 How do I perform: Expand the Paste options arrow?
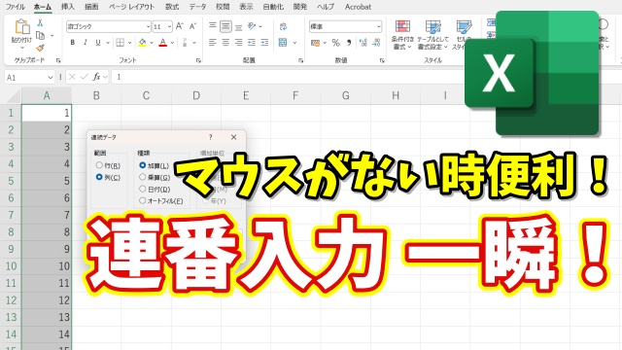[22, 48]
